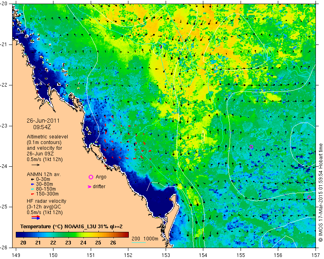
Task: Click the HF radar velocity heading
Action: [47, 201]
